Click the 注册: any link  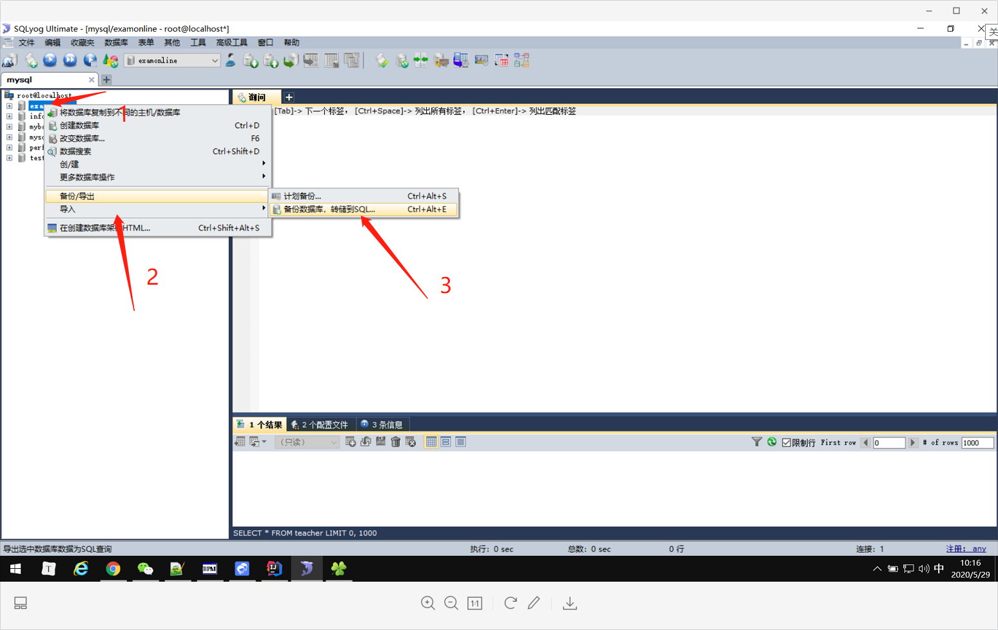tap(966, 549)
